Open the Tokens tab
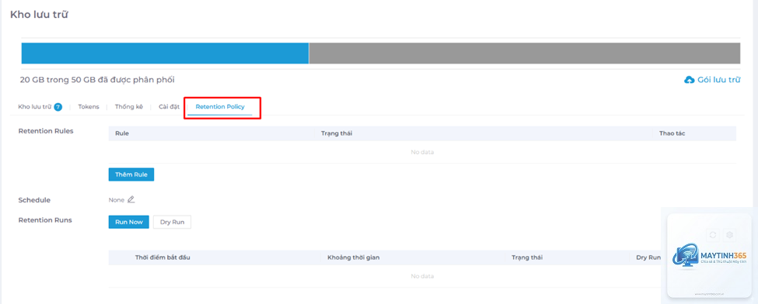Viewport: 758px width, 304px height. (x=89, y=107)
